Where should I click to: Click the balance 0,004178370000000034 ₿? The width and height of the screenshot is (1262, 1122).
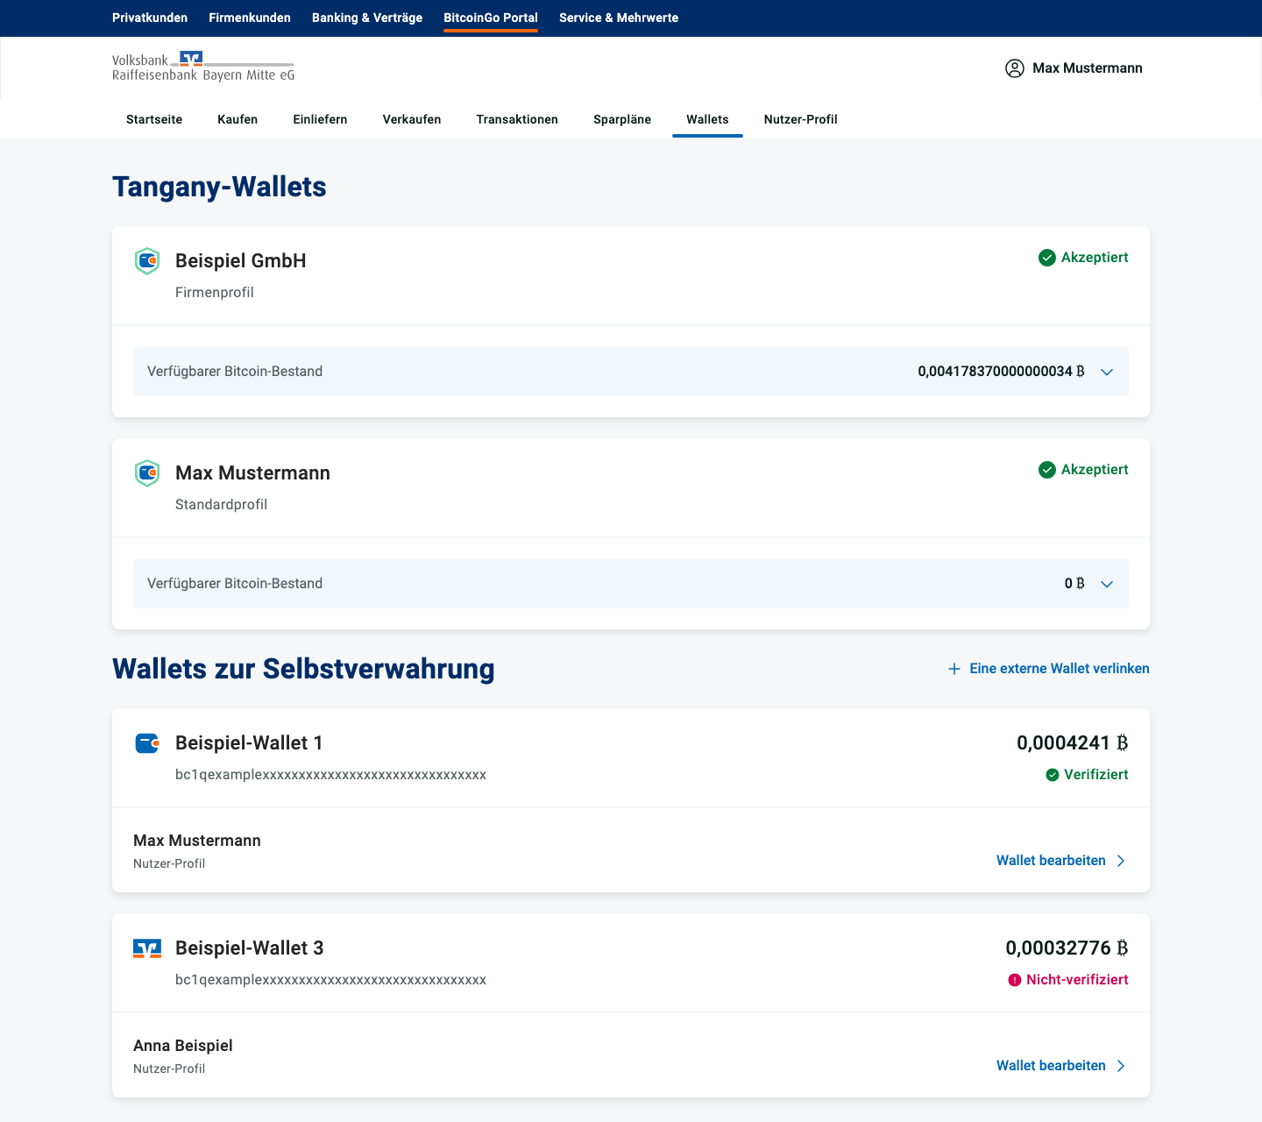[1002, 372]
